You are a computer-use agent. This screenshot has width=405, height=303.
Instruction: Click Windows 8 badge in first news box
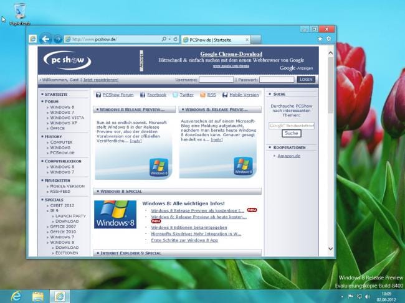[x=159, y=167]
